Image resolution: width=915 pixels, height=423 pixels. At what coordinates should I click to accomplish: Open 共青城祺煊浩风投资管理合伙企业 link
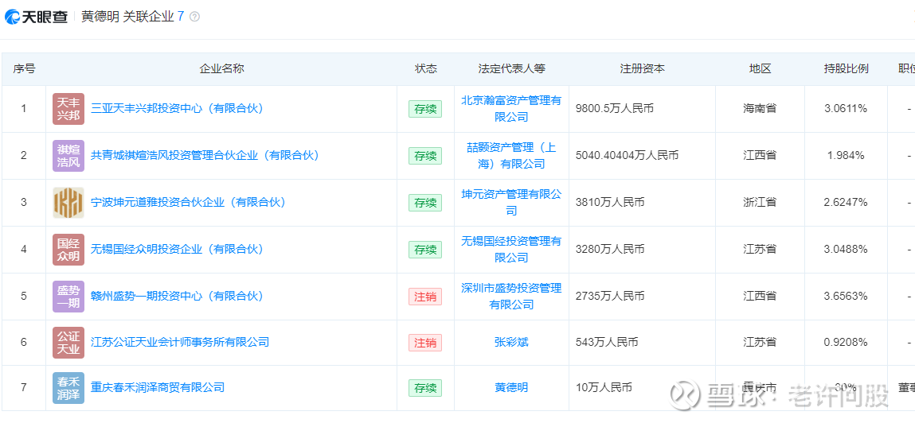tap(205, 156)
